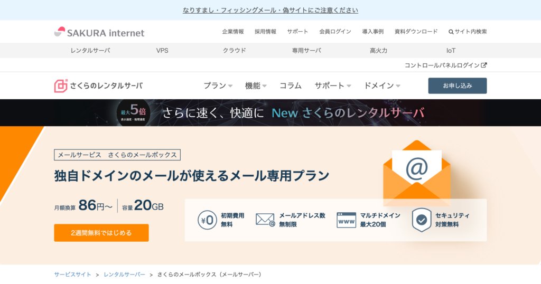Viewport: 541px width, 284px height.
Task: Click the 初期費用 無料 text
Action: point(232,220)
